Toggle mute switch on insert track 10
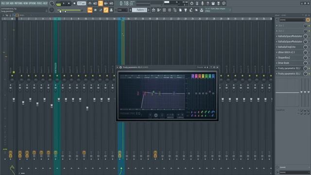The image size is (311, 175). tap(86, 76)
